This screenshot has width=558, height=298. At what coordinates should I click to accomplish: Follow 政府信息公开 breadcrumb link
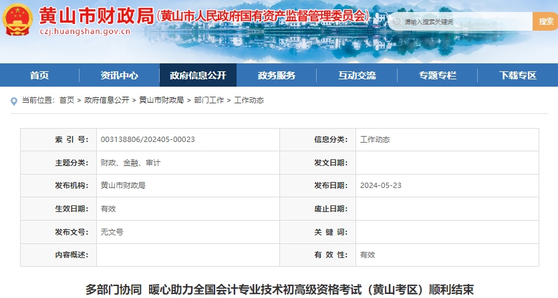[x=107, y=100]
